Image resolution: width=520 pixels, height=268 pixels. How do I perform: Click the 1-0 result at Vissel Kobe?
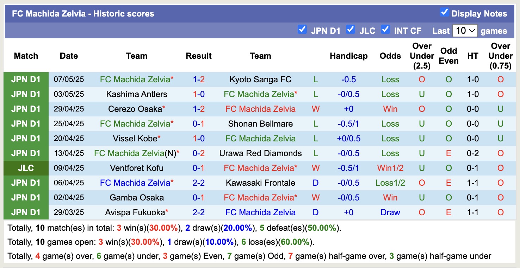[x=199, y=139]
